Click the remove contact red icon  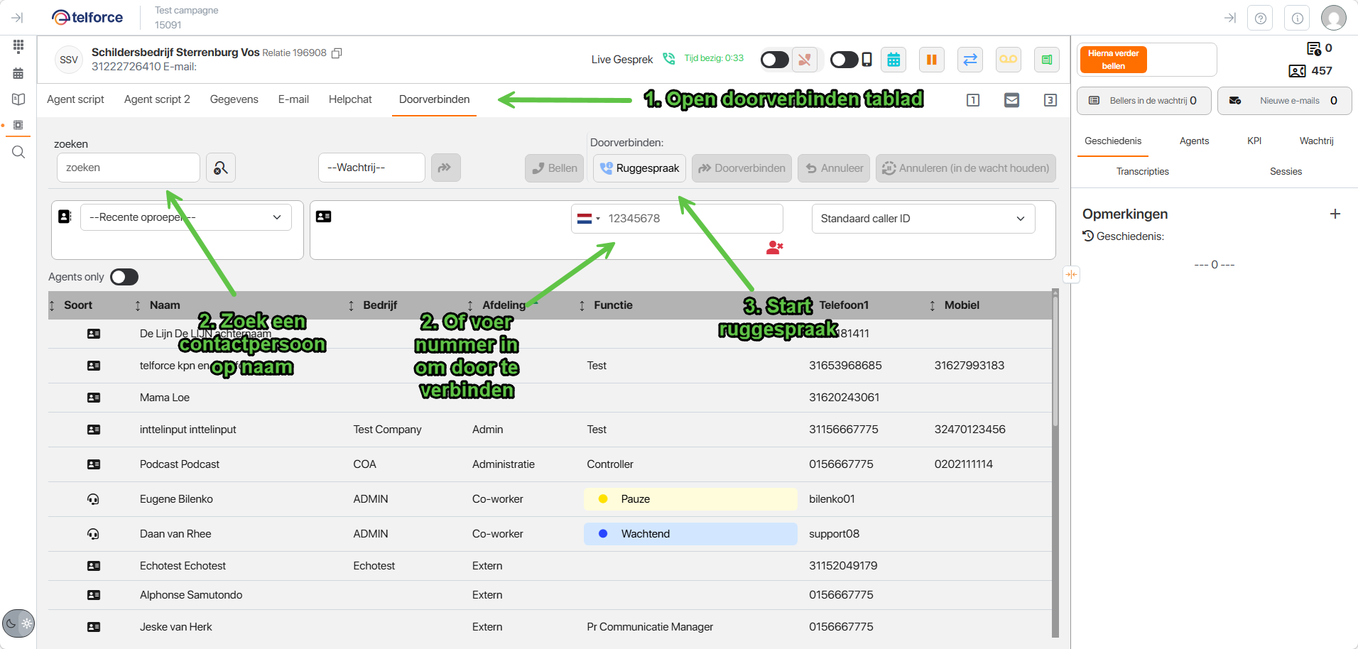click(774, 248)
